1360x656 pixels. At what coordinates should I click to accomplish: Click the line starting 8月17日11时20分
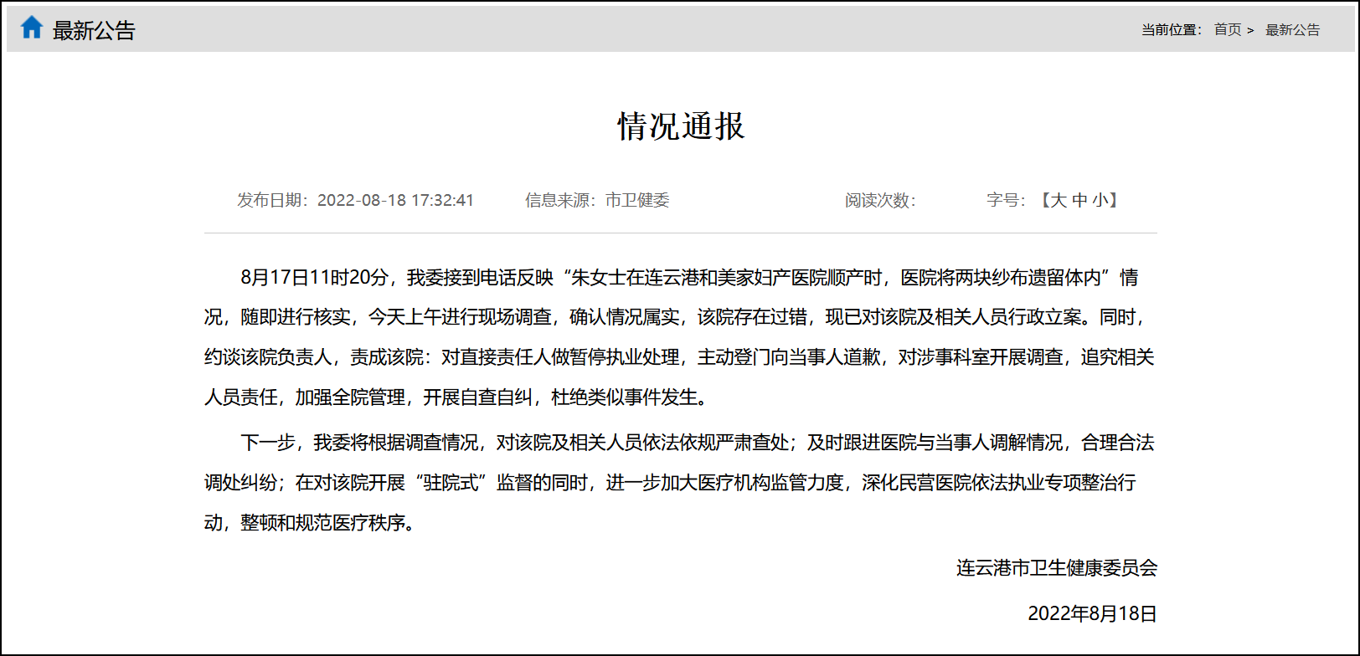click(689, 278)
